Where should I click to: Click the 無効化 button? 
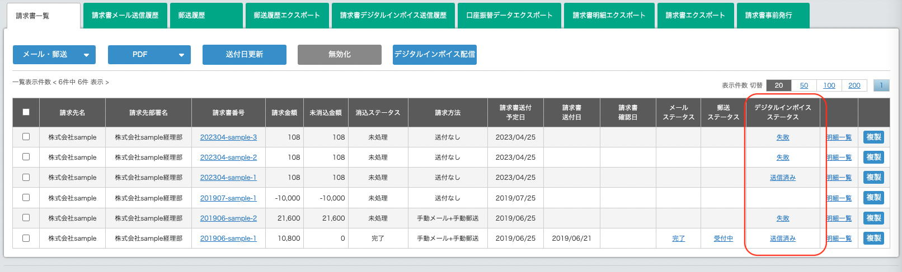click(x=340, y=55)
